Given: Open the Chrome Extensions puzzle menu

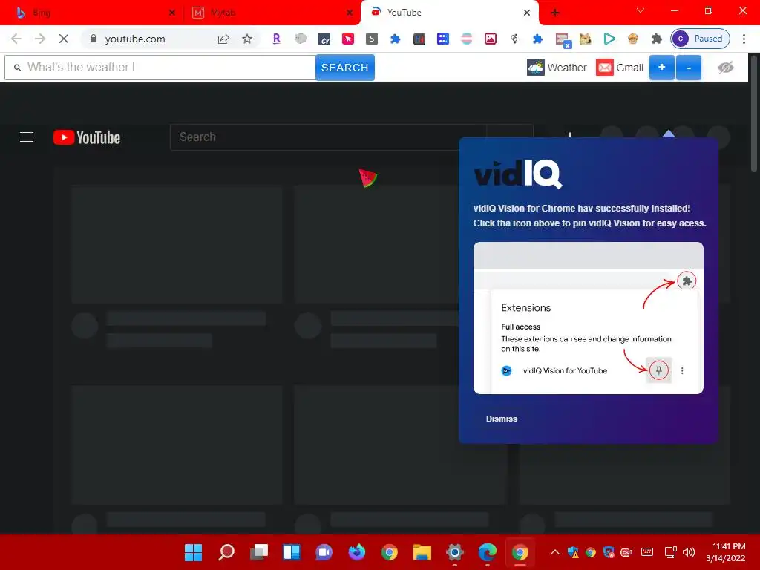Looking at the screenshot, I should (657, 39).
